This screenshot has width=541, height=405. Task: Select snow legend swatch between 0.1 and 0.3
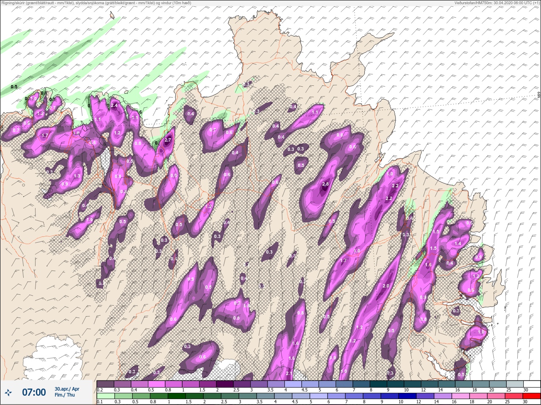(106, 396)
